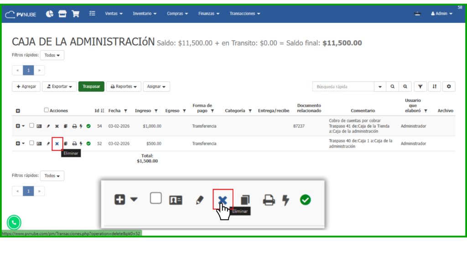467x263 pixels.
Task: Open the top Filtros rápidos Todos dropdown
Action: 52,55
